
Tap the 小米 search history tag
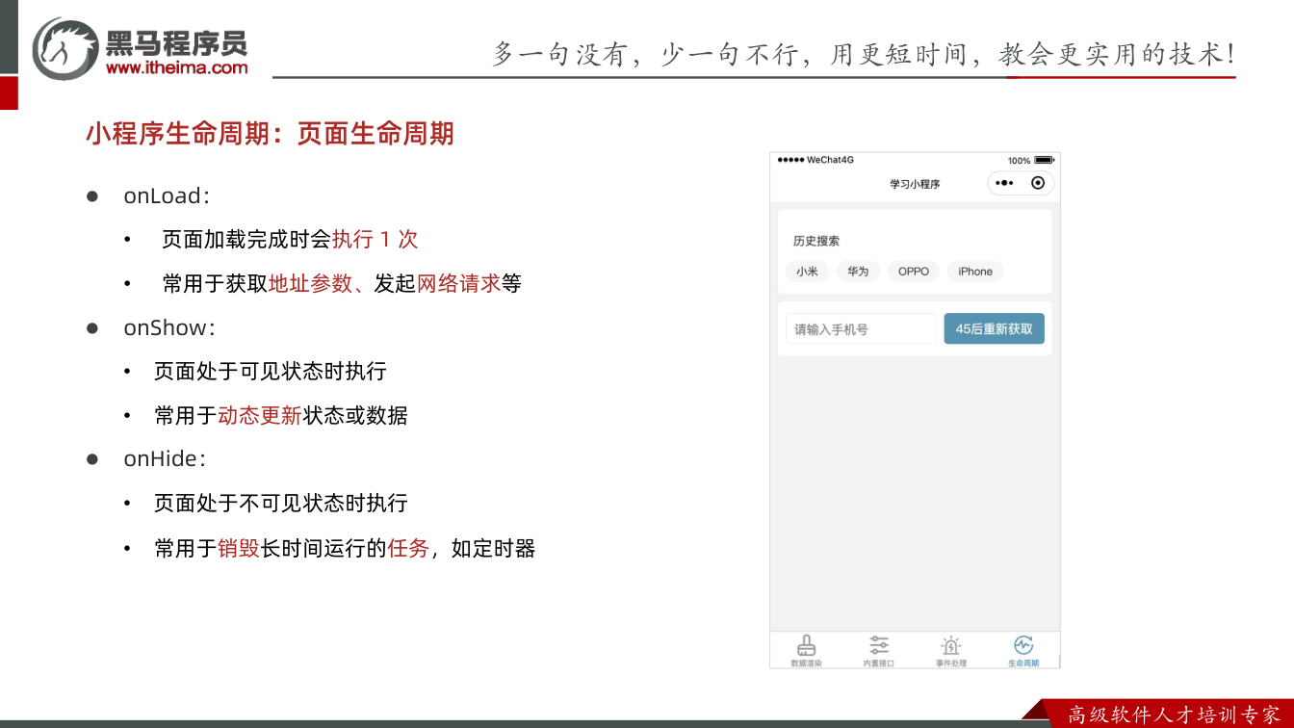(x=807, y=272)
